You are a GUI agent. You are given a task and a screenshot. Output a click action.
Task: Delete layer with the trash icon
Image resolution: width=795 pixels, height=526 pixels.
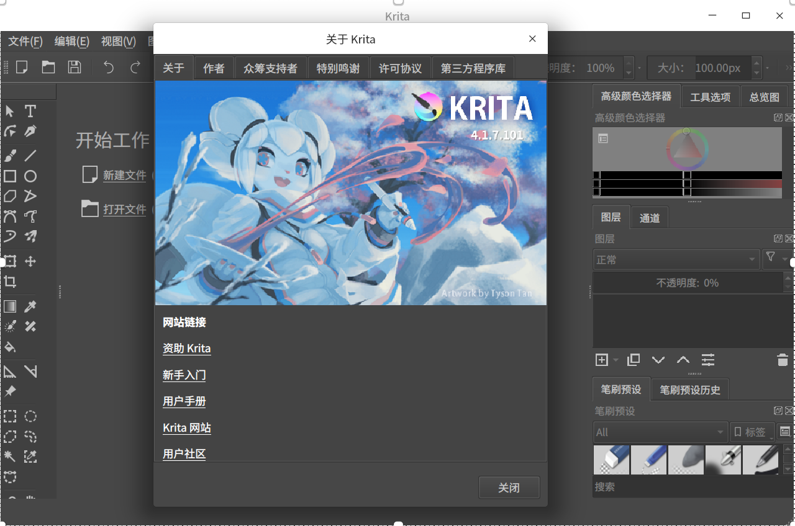(x=783, y=360)
